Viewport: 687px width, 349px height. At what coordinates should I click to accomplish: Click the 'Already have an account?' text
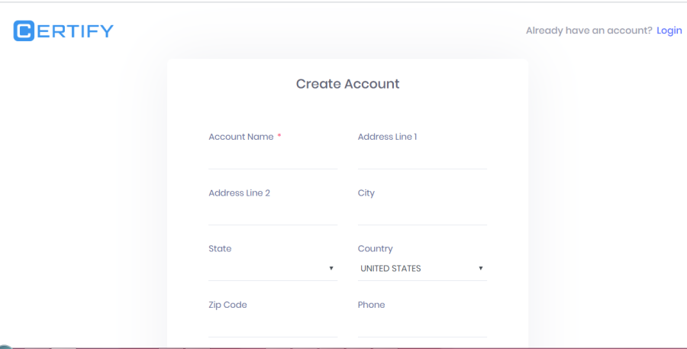click(589, 31)
